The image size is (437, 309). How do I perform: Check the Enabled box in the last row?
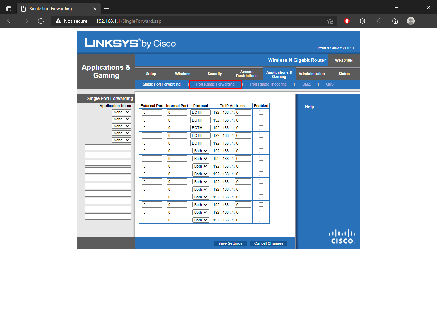coord(261,220)
